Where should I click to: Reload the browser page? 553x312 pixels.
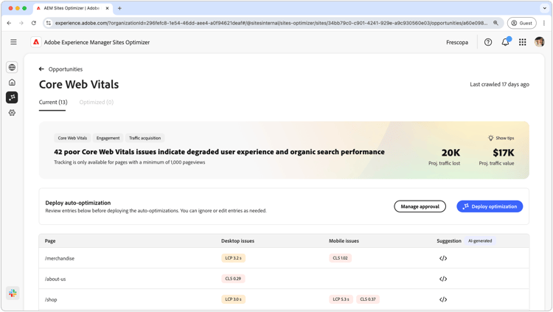click(33, 23)
